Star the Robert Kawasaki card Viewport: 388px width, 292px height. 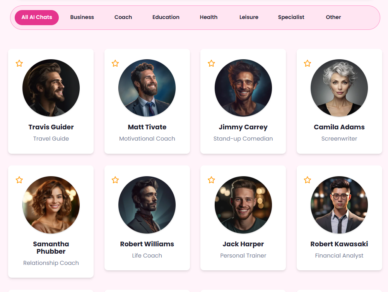pos(308,180)
